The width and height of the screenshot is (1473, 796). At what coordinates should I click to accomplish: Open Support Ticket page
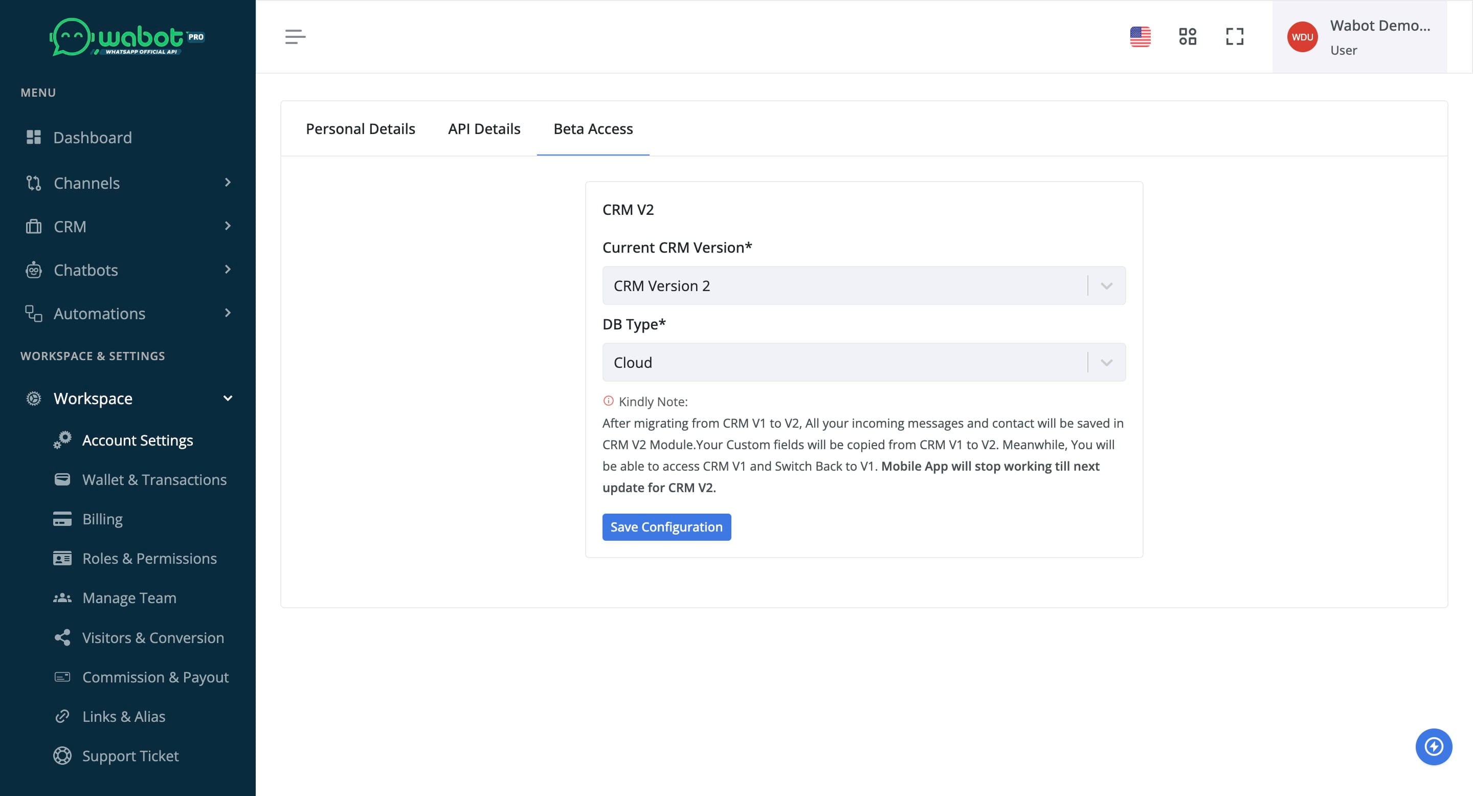point(130,756)
